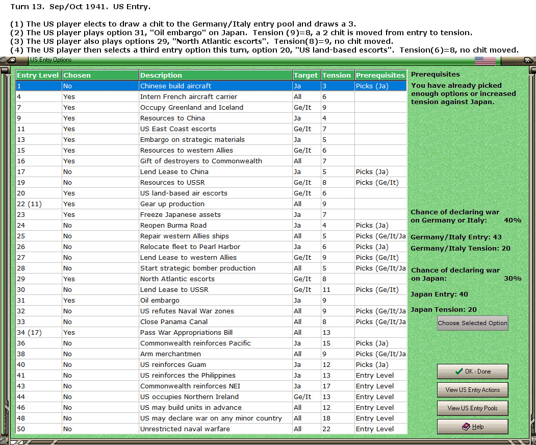This screenshot has height=445, width=536.
Task: Click the US flag icon in title bar
Action: coord(485,61)
